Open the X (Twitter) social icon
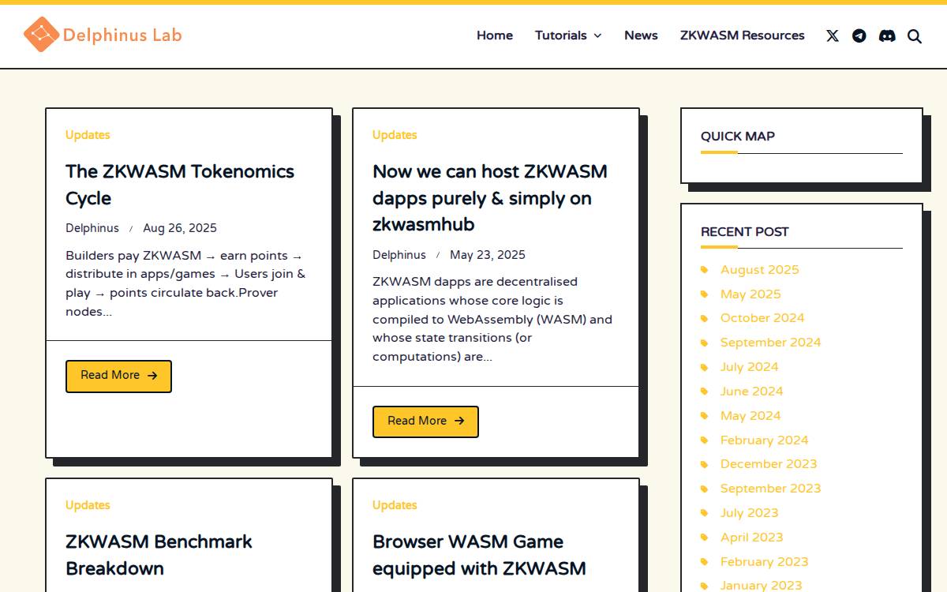Image resolution: width=947 pixels, height=592 pixels. [x=833, y=36]
